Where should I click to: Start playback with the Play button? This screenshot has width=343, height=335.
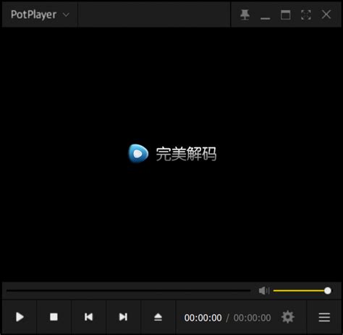[x=20, y=317]
